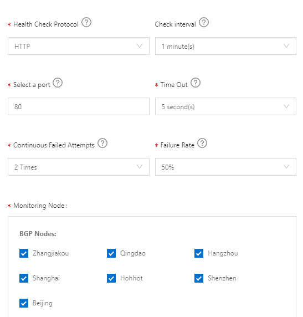Disable the Hohhot monitoring node
Image resolution: width=303 pixels, height=317 pixels.
tap(111, 278)
